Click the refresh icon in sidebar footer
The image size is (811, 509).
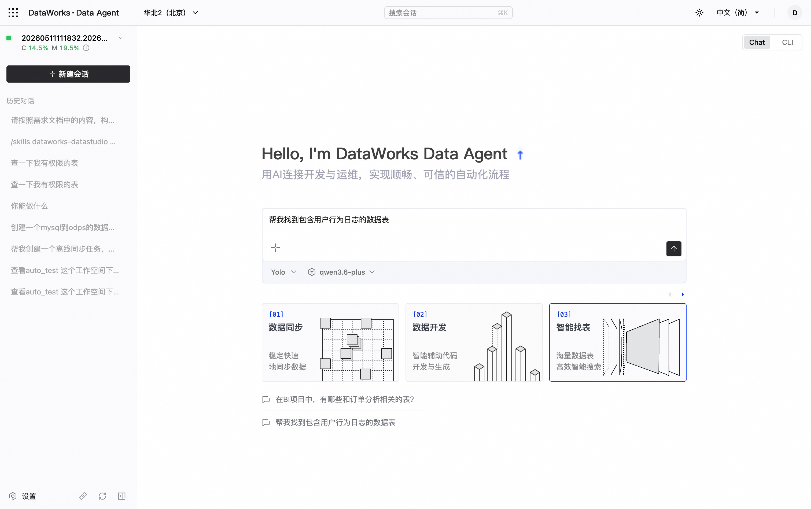102,496
